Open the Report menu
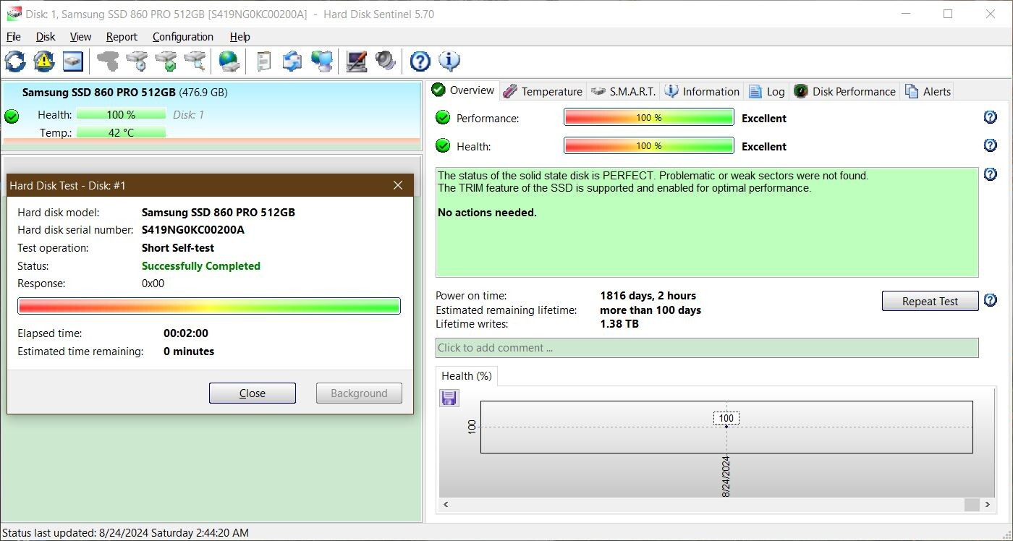The image size is (1013, 541). 122,37
